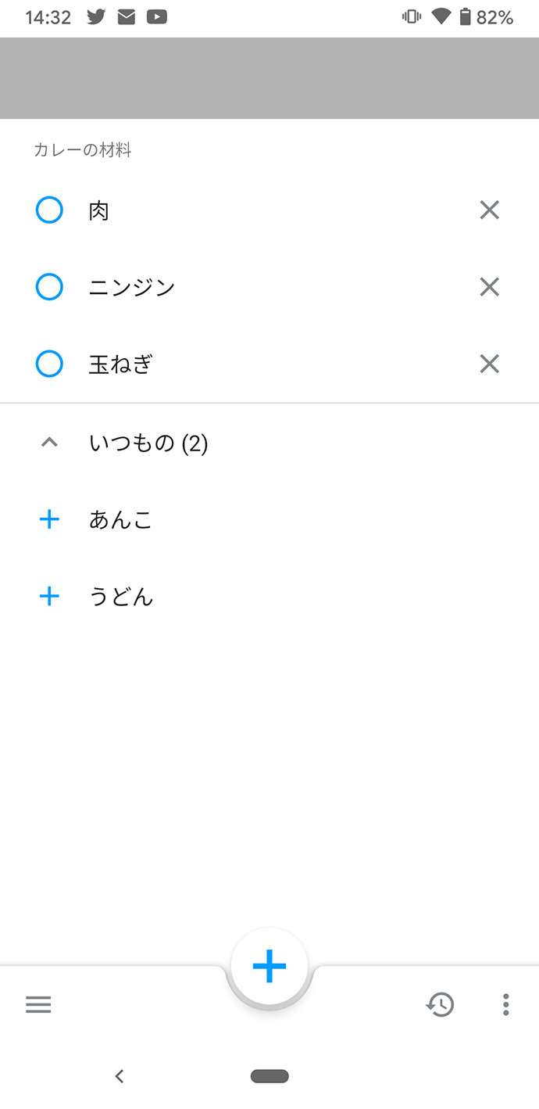Mark ニンジン as done via circle
539x1109 pixels.
click(49, 287)
